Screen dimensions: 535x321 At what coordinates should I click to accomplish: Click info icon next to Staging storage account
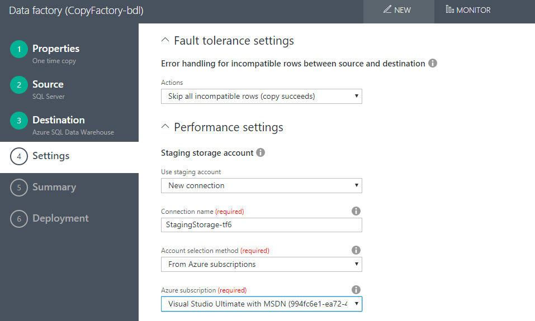tap(261, 152)
